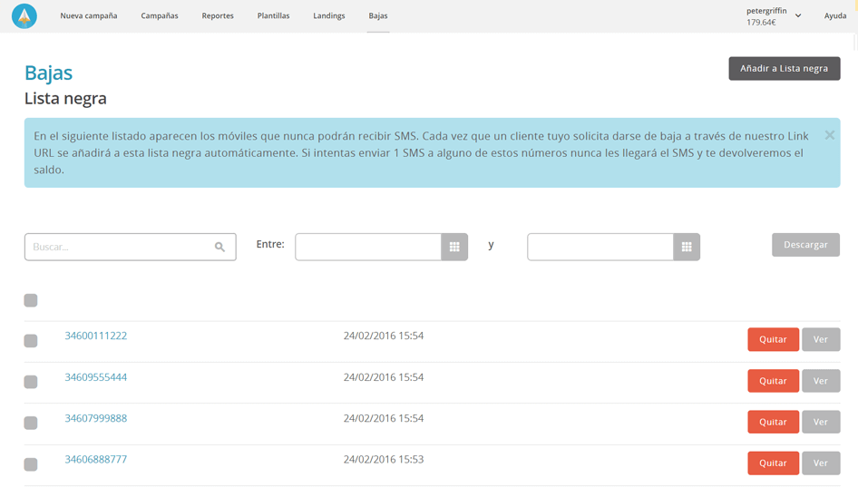Tick the checkbox for 34607999888
This screenshot has height=497, width=858.
[x=31, y=423]
